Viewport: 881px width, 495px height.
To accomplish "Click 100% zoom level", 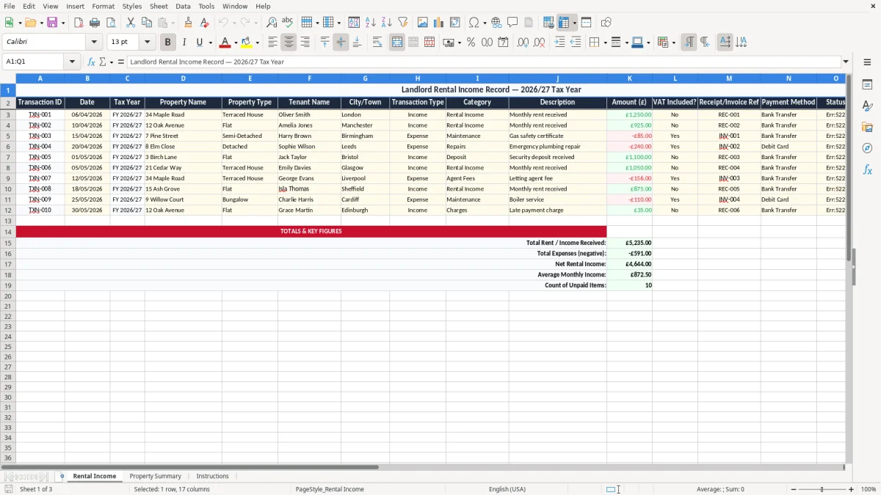I will 869,489.
